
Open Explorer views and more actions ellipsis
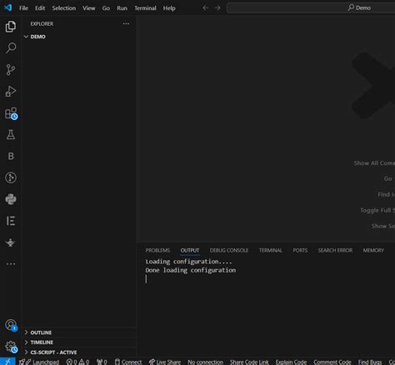pyautogui.click(x=126, y=24)
